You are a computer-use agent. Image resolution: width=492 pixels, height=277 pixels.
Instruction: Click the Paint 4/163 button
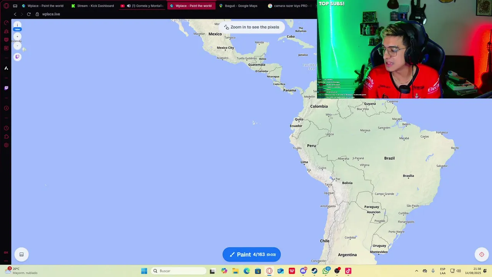pos(252,254)
